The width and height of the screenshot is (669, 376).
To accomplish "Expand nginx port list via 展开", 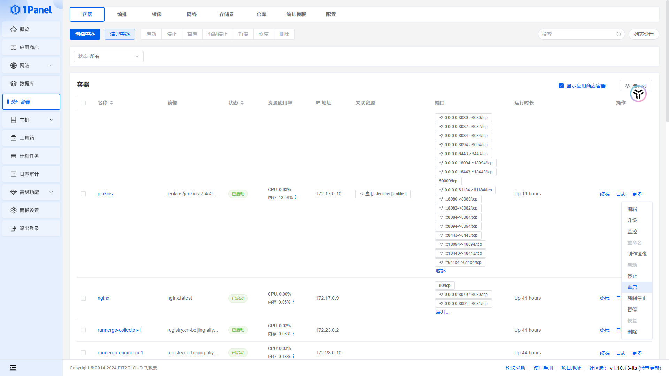I will [443, 312].
